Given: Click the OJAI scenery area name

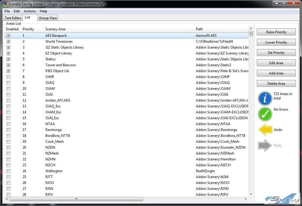Looking at the screenshot, I should 49,94.
